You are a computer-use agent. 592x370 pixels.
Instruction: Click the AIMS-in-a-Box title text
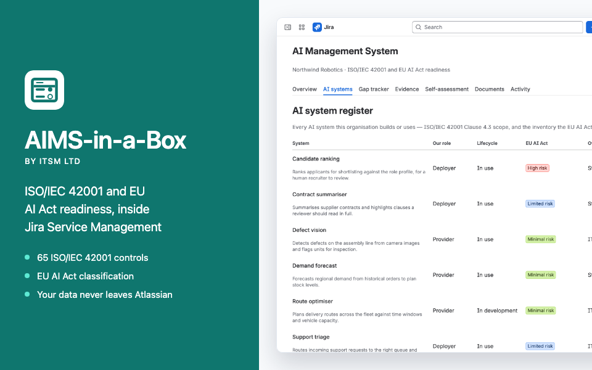coord(105,141)
